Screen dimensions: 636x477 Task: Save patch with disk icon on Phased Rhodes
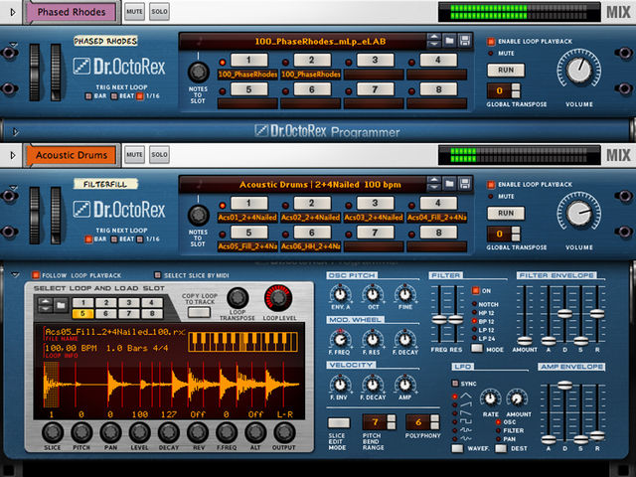point(465,41)
